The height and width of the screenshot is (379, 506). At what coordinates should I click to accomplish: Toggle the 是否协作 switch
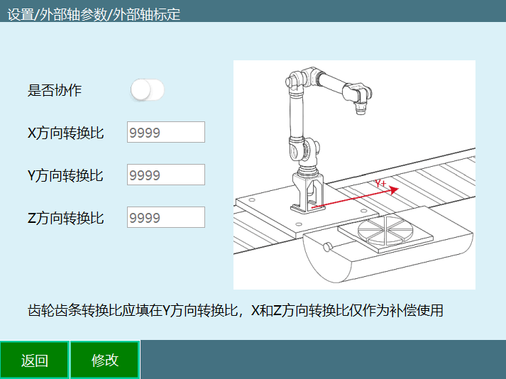[148, 89]
